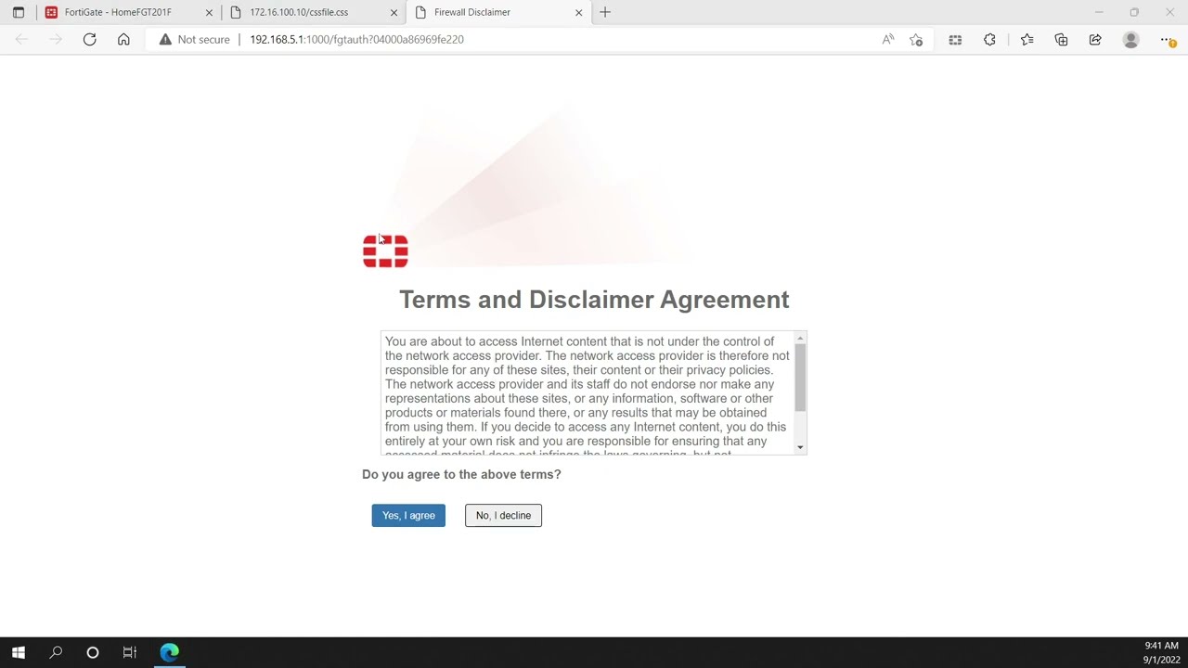Close the cssfile.css tab
The image size is (1188, 668).
pos(394,12)
